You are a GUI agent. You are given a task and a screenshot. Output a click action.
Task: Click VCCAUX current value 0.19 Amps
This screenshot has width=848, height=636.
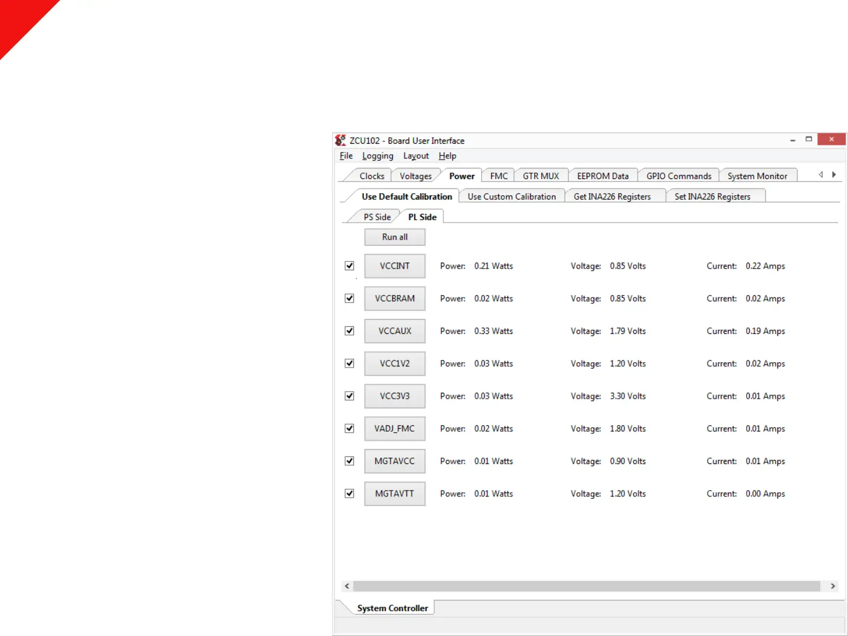click(765, 331)
